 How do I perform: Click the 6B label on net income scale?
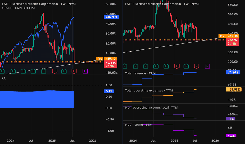(x=230, y=128)
